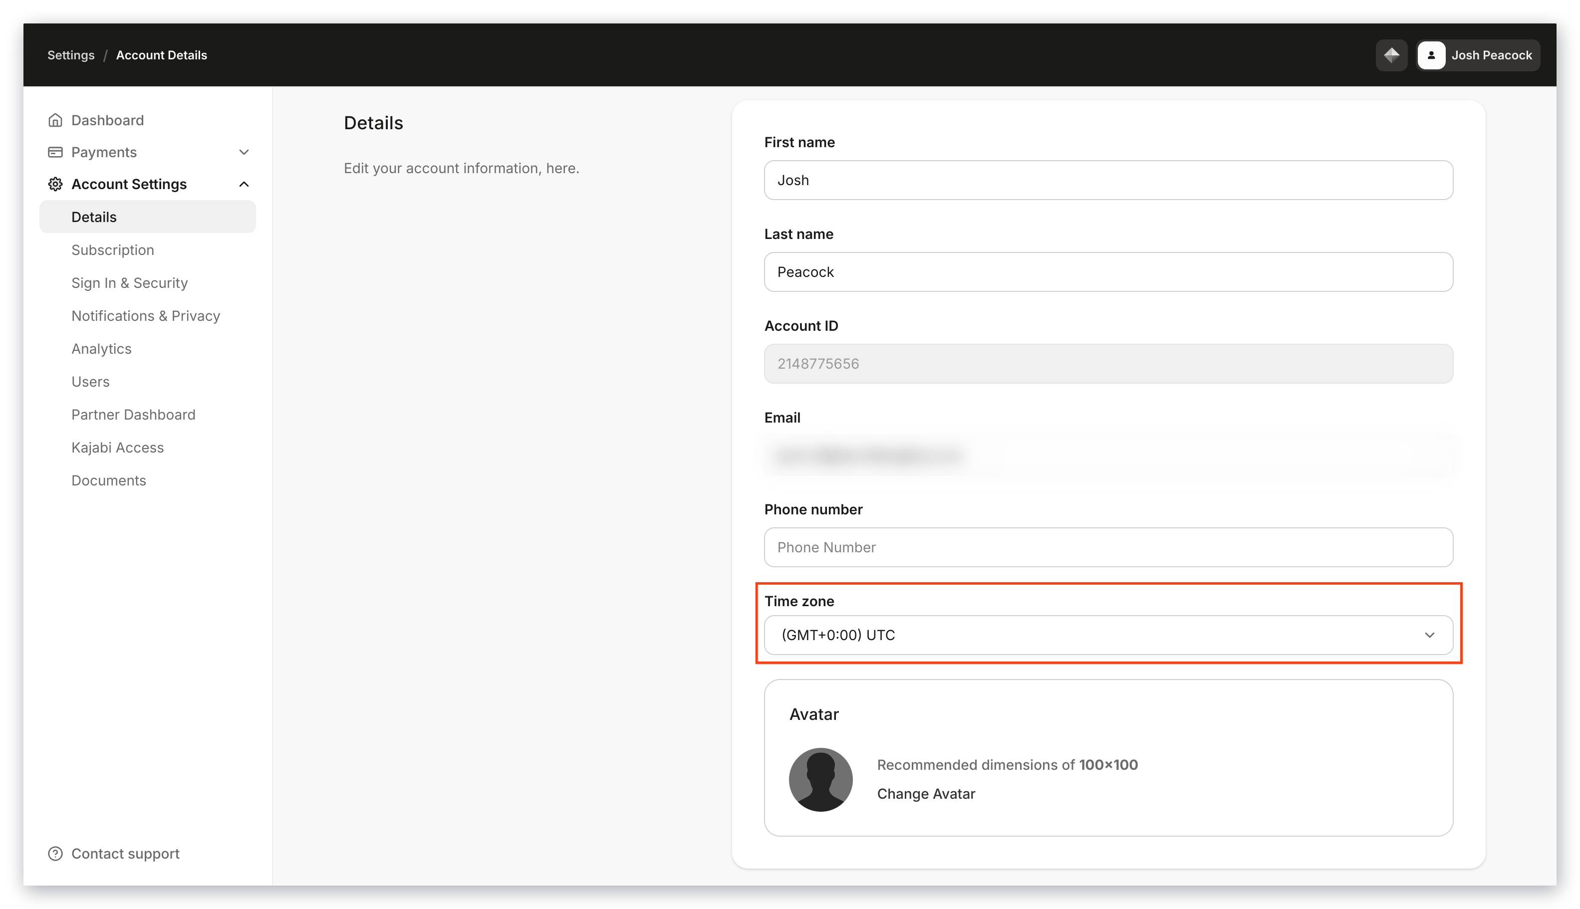Click the avatar silhouette image

click(820, 779)
